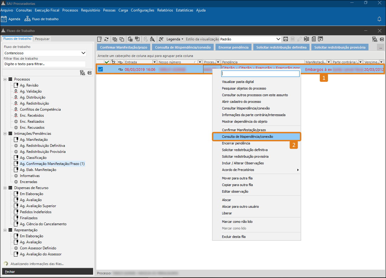Open the Agenda calendar icon

tap(4, 19)
